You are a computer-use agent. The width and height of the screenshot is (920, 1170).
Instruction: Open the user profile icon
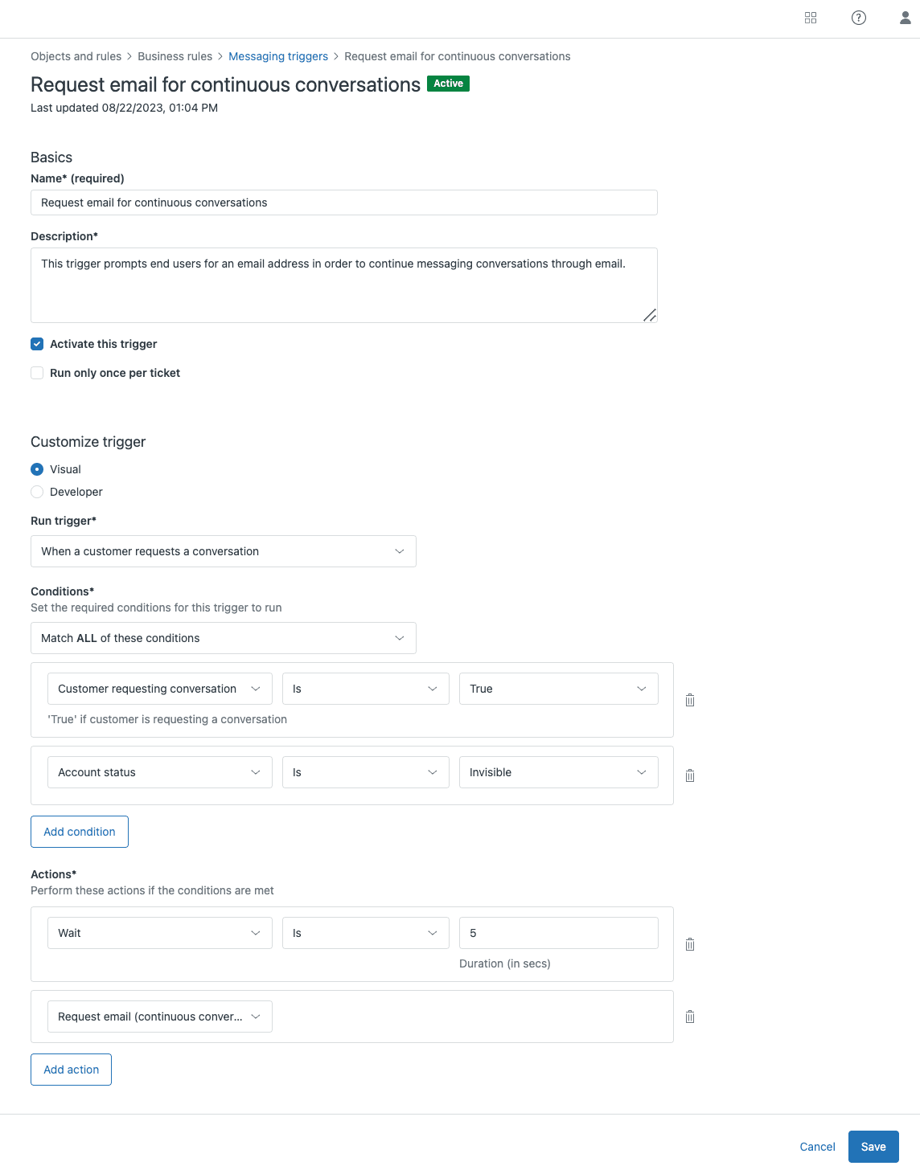[x=905, y=18]
